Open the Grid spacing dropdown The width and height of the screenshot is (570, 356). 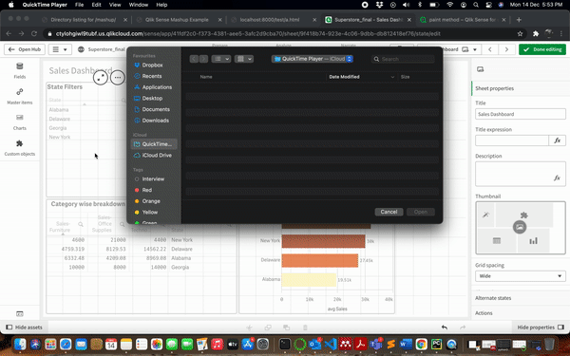point(521,276)
